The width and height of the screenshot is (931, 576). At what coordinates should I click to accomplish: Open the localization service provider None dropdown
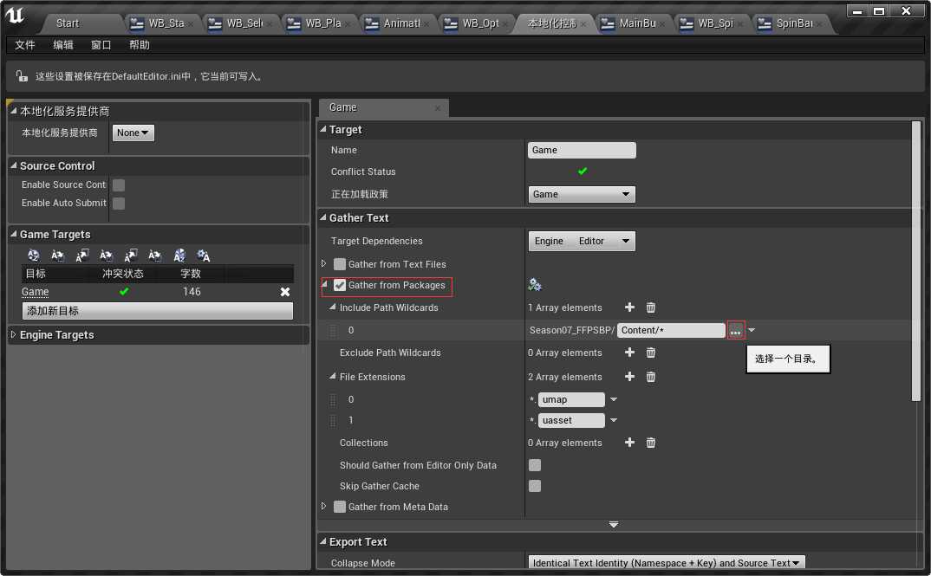[x=133, y=133]
